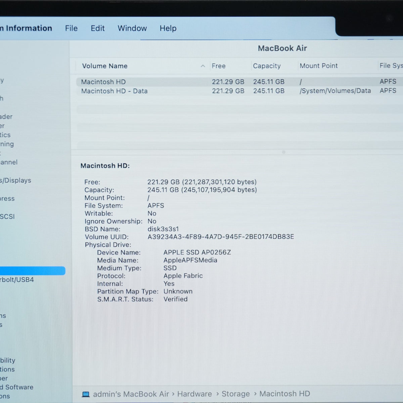Select the highlighted Storage sidebar item
Screen dimensions: 403x403
[33, 271]
